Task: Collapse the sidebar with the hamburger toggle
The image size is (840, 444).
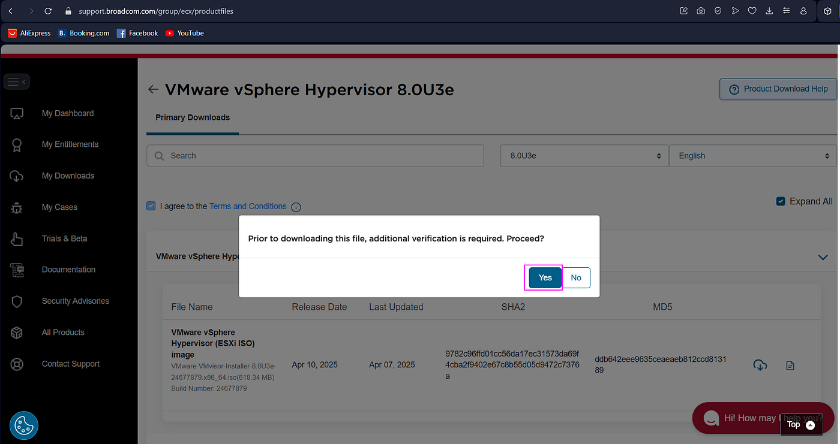Action: click(16, 82)
